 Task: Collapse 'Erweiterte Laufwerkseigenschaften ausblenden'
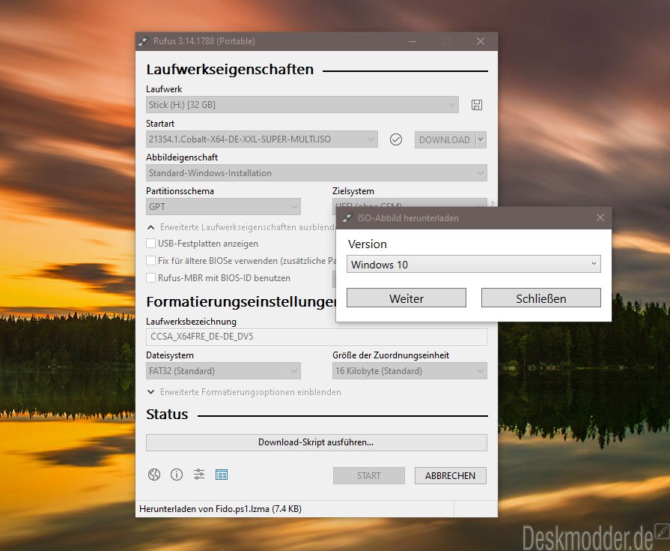tap(240, 227)
